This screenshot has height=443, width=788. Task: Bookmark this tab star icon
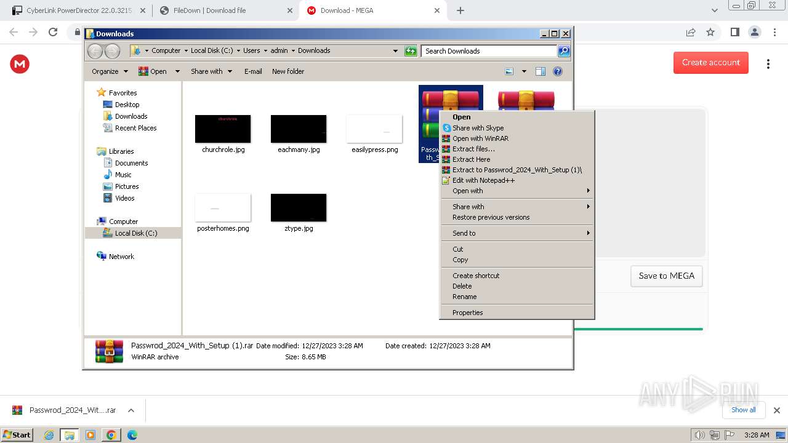[x=710, y=33]
